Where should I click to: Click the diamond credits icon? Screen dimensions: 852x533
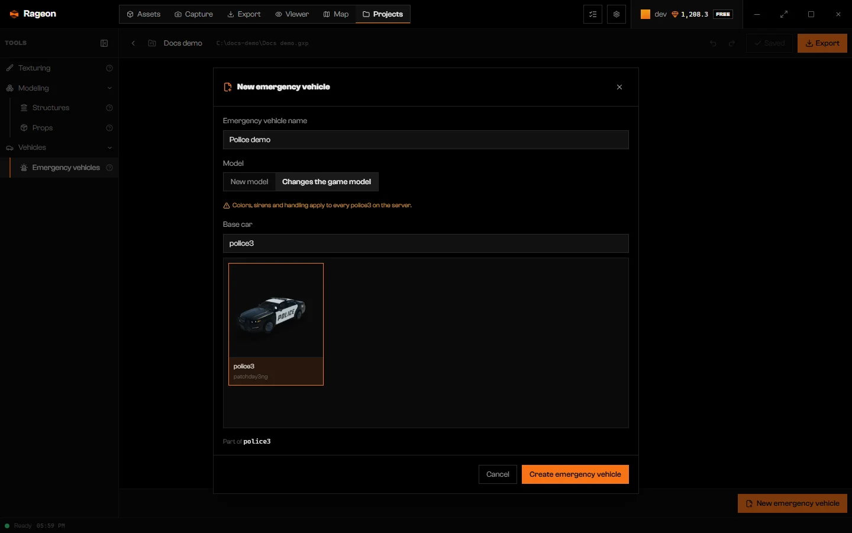click(x=674, y=14)
